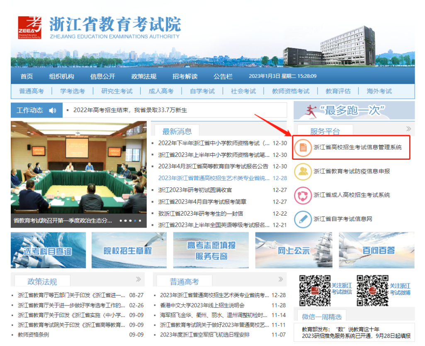Switch to the 最新消息 tab
The width and height of the screenshot is (425, 346).
(177, 131)
